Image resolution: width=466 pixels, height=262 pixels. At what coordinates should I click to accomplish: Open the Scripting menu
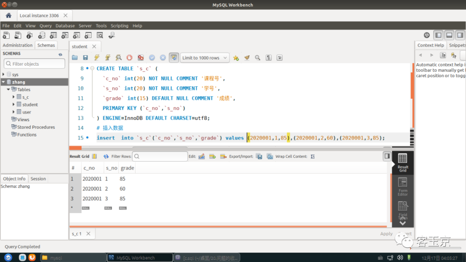click(120, 26)
